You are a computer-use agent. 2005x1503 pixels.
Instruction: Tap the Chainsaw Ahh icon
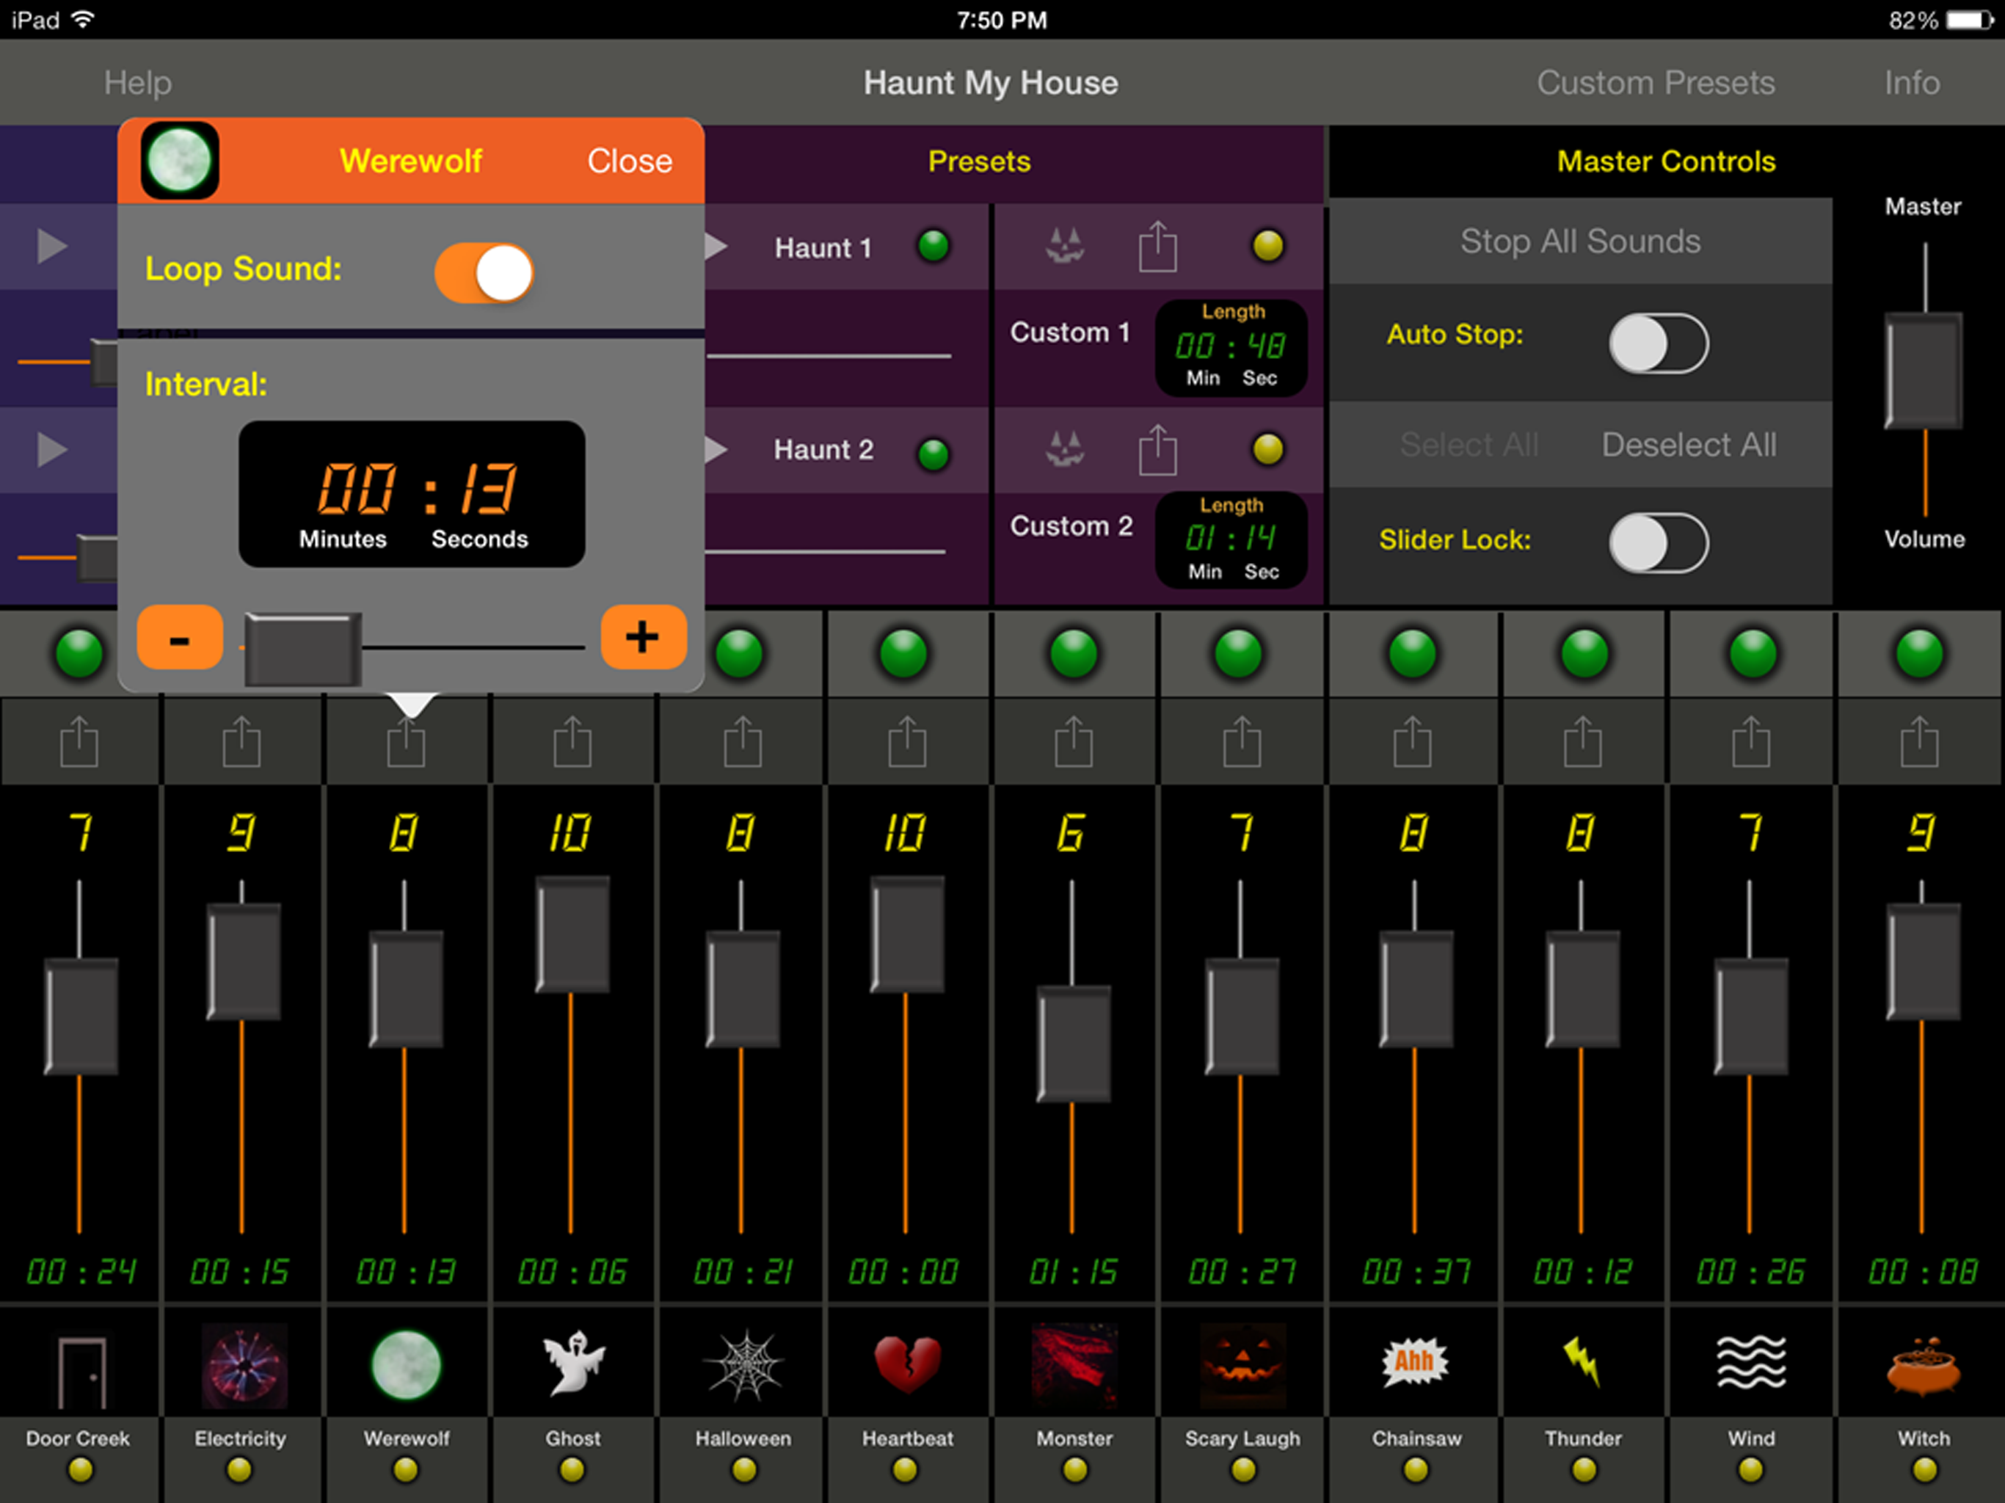[x=1414, y=1363]
